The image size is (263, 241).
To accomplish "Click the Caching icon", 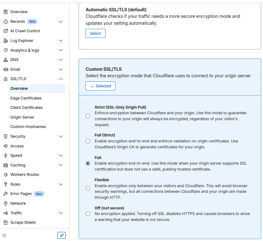I will [5, 165].
